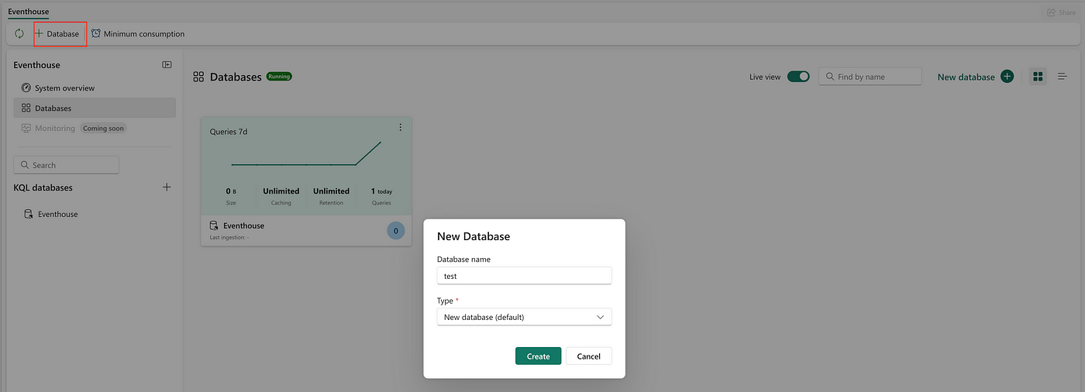This screenshot has width=1085, height=392.
Task: Switch to tile grid view
Action: click(x=1038, y=76)
